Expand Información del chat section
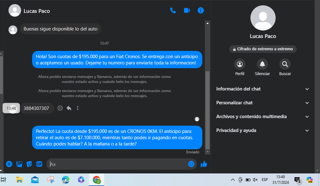 [x=263, y=89]
